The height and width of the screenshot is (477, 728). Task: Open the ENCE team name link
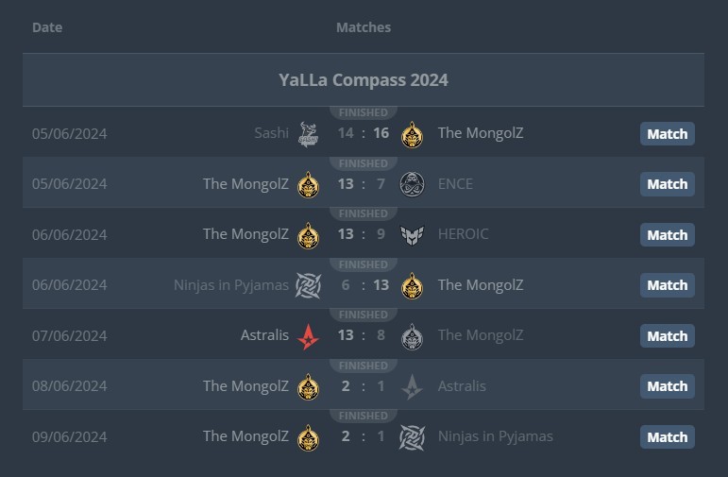pos(455,184)
